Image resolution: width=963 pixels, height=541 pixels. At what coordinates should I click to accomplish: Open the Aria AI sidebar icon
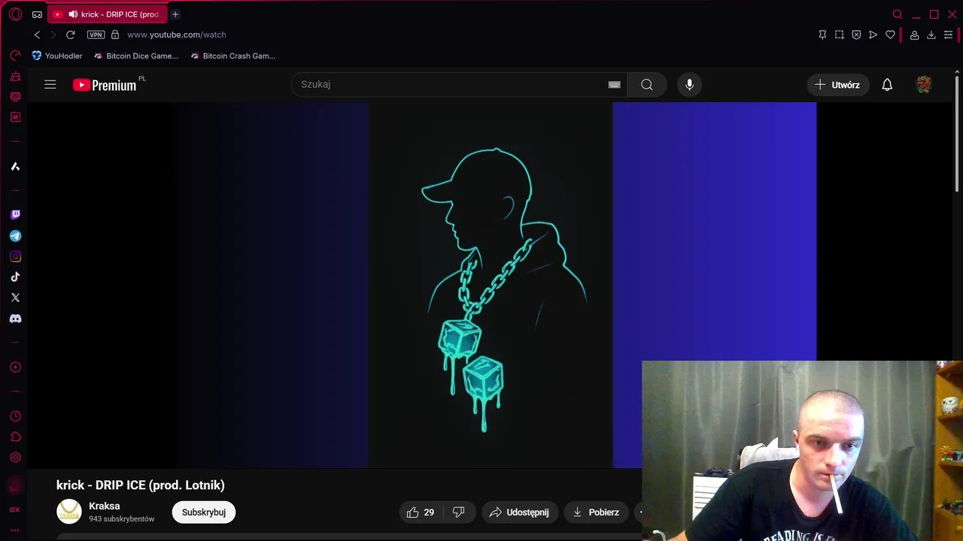tap(15, 166)
